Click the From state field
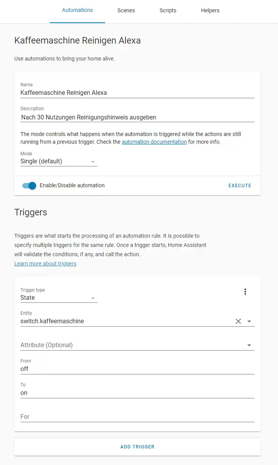 click(x=137, y=369)
